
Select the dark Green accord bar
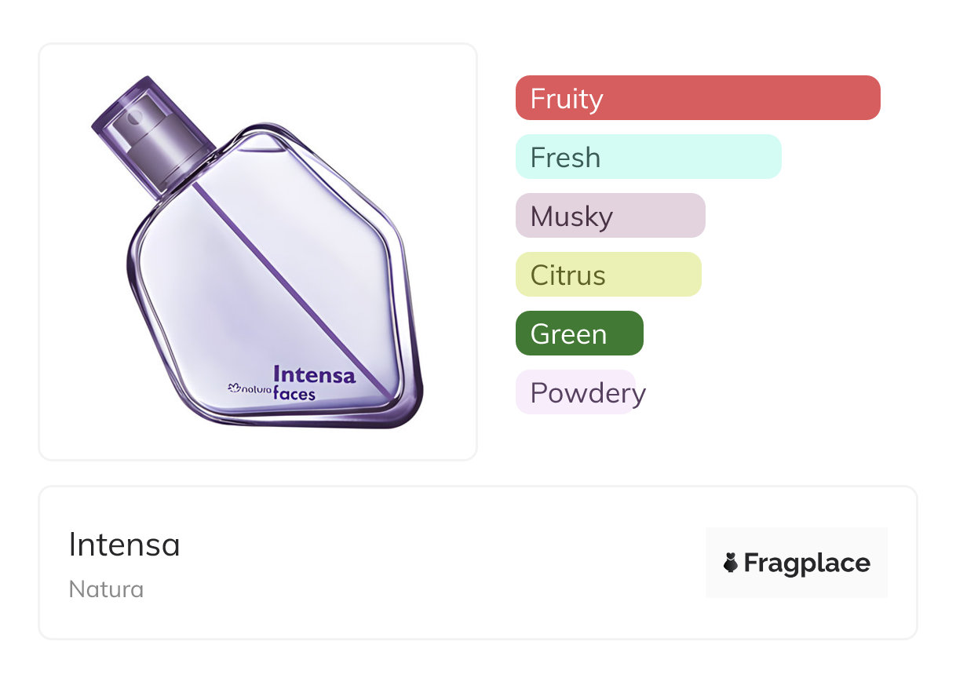click(x=579, y=334)
